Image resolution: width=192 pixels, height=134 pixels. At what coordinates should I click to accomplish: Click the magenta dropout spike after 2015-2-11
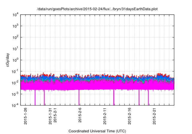(x=114, y=98)
